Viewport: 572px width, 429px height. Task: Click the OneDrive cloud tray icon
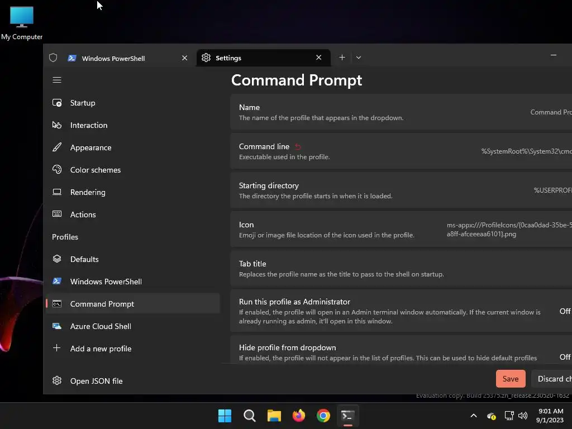492,416
